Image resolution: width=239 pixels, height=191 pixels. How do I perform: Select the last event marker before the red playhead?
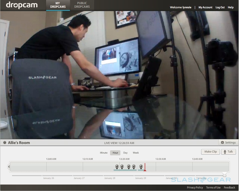click(141, 167)
